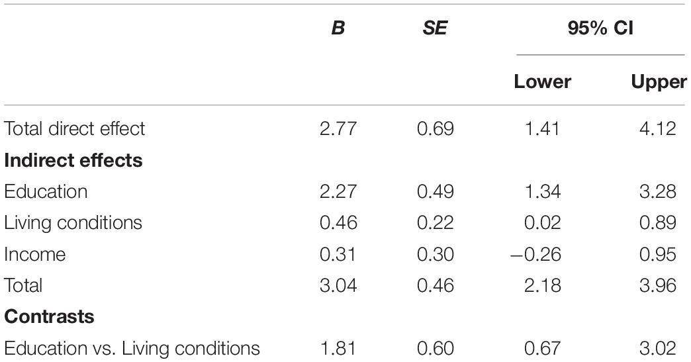Viewport: 691px width, 362px height.
Task: Click the B column header
Action: 338,28
